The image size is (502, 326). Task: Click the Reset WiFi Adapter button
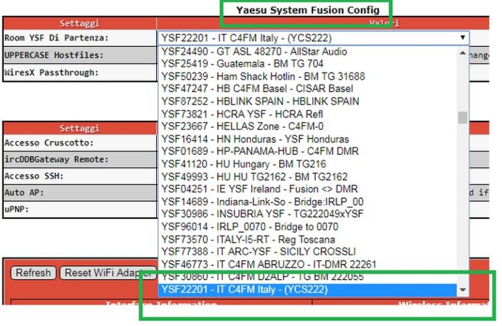click(x=109, y=273)
